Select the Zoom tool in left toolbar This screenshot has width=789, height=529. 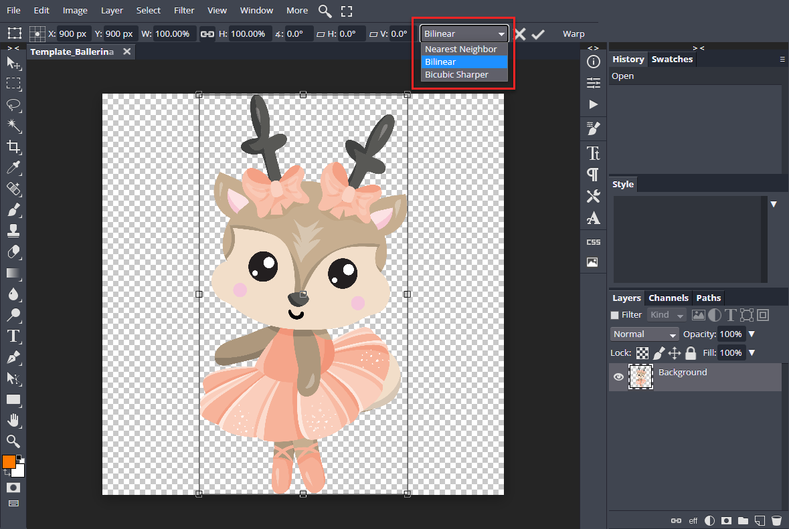click(13, 441)
